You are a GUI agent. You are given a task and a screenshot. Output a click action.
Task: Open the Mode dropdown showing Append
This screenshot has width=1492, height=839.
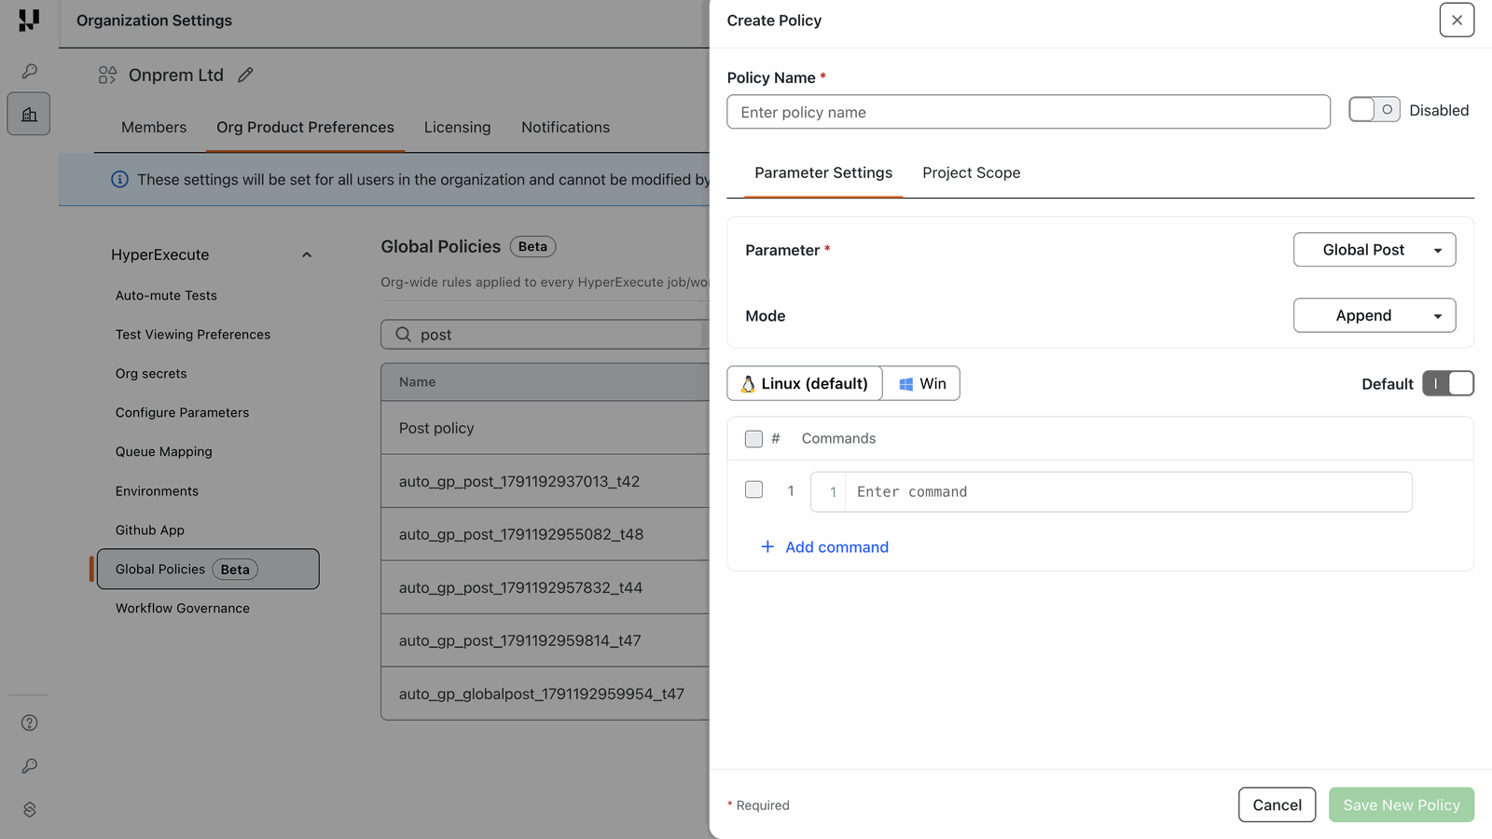(1375, 315)
